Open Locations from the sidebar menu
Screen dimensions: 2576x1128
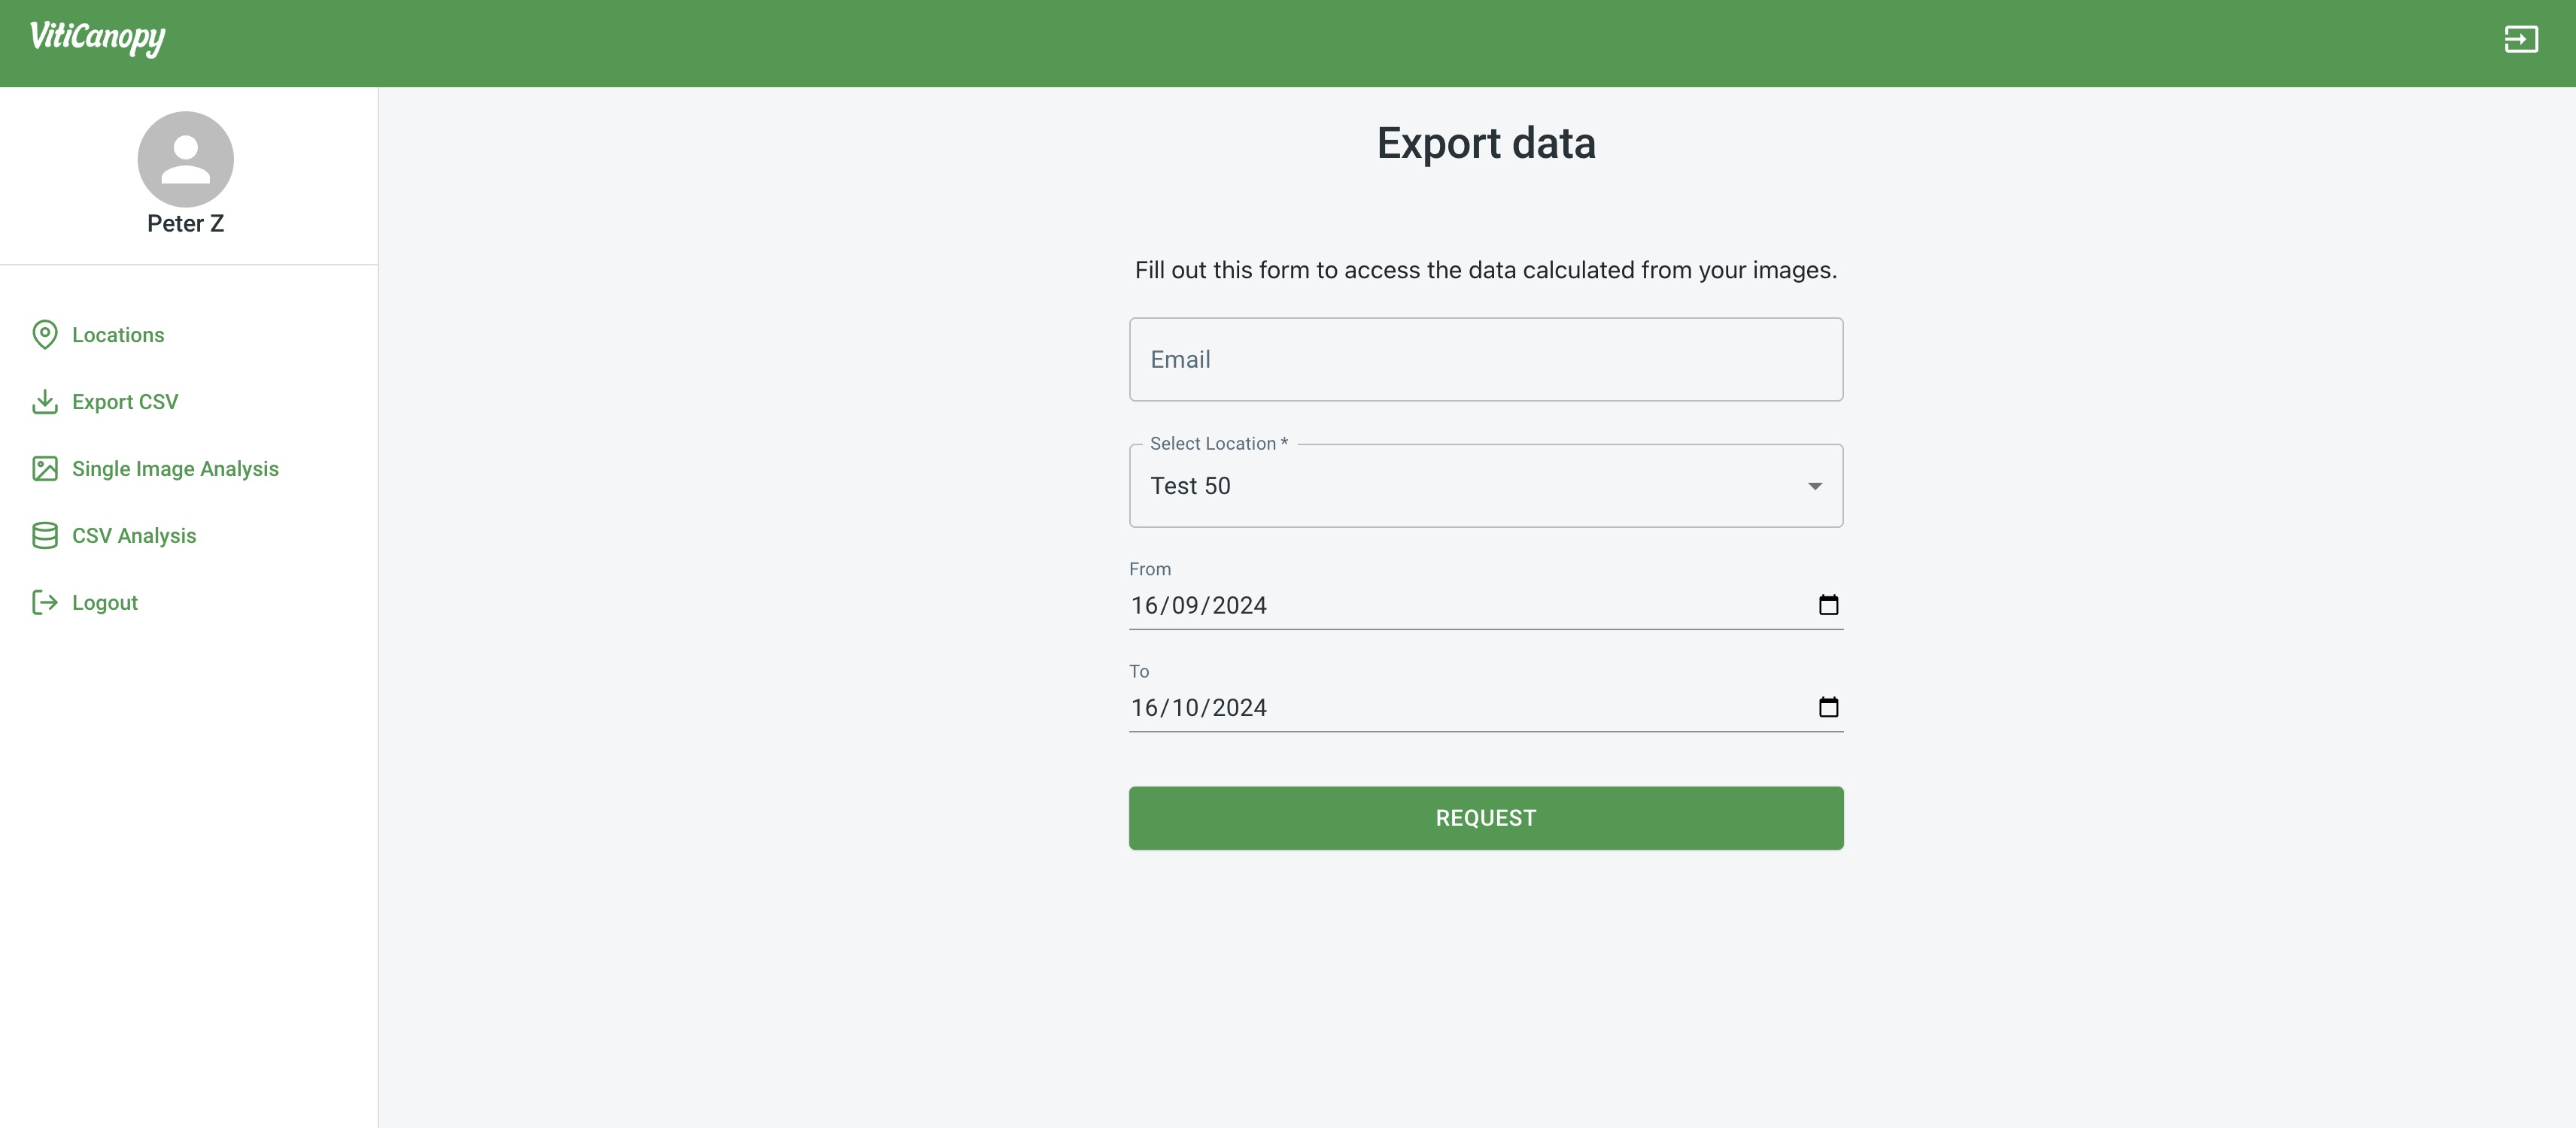[118, 335]
